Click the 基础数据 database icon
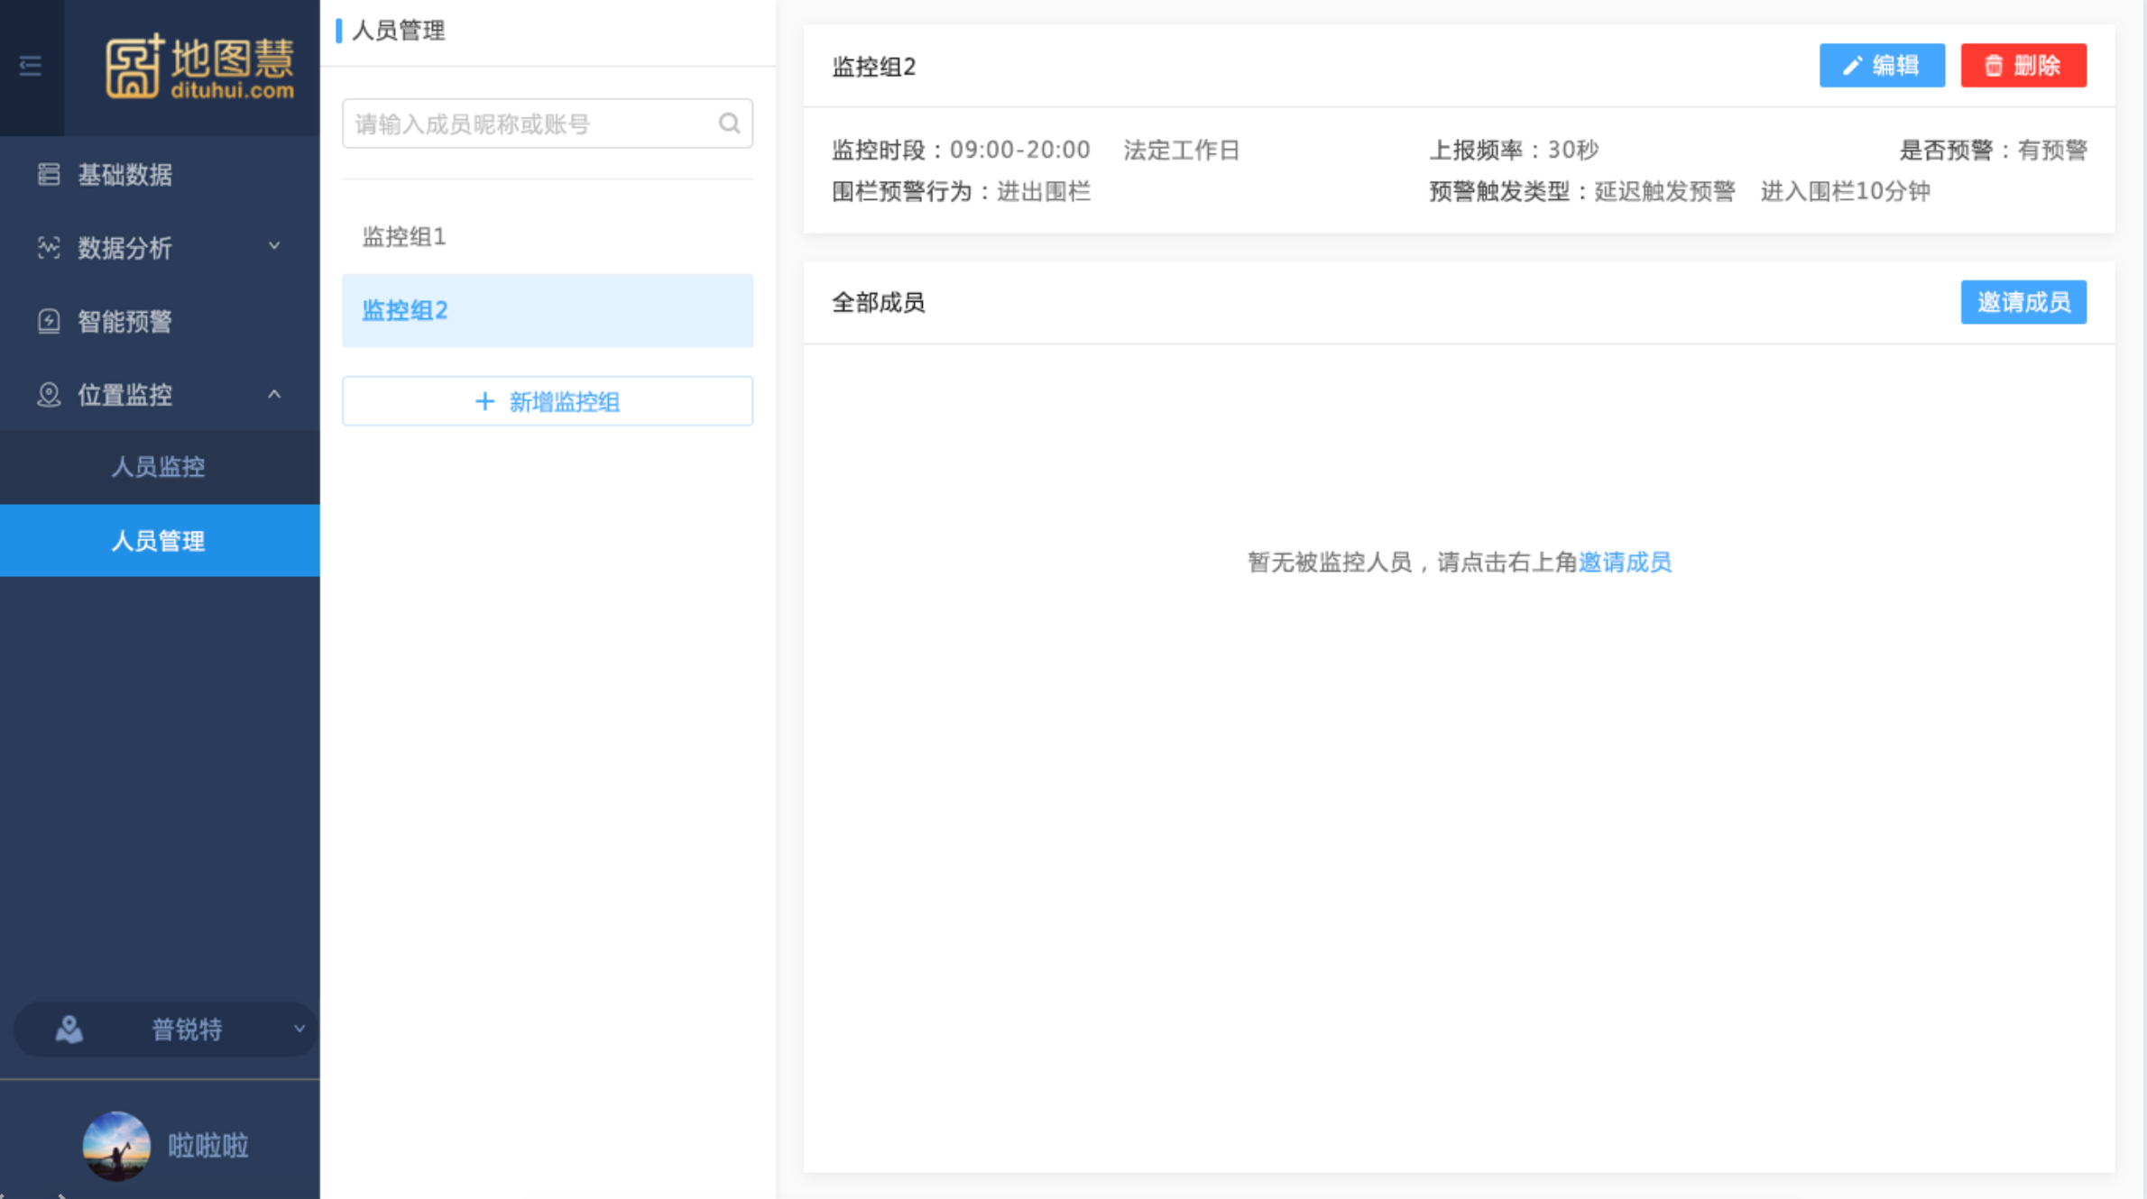The width and height of the screenshot is (2147, 1199). (x=49, y=174)
